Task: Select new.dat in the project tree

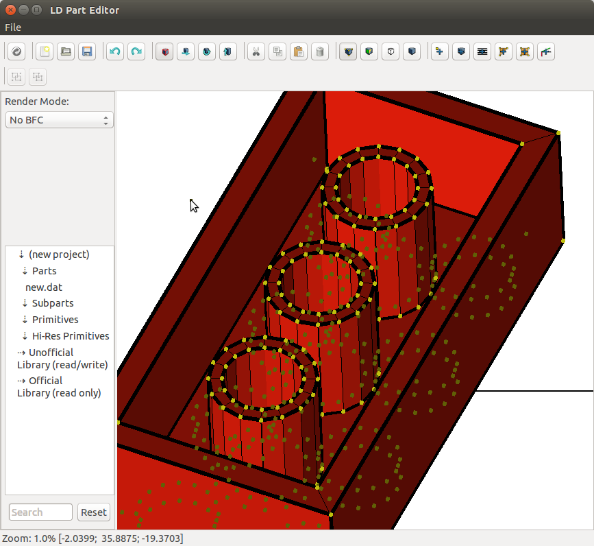Action: [x=43, y=287]
